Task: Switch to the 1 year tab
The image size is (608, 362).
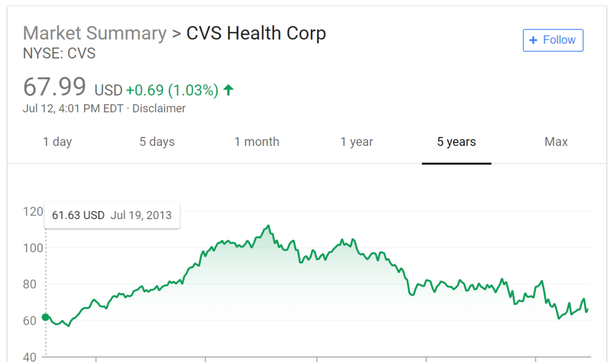Action: (357, 142)
